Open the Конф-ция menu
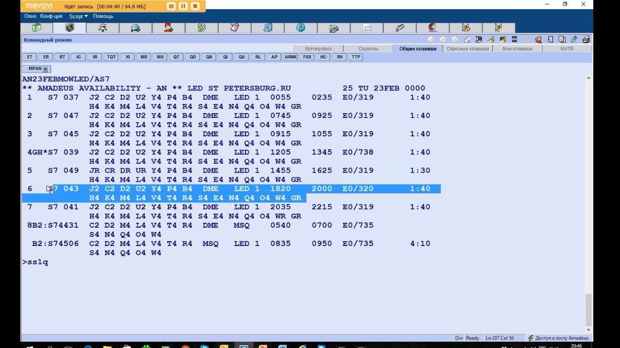 (51, 16)
